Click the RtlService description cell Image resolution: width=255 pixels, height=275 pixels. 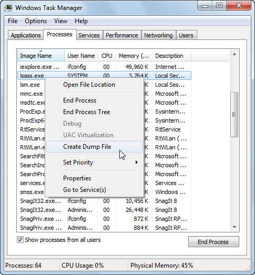click(x=168, y=129)
